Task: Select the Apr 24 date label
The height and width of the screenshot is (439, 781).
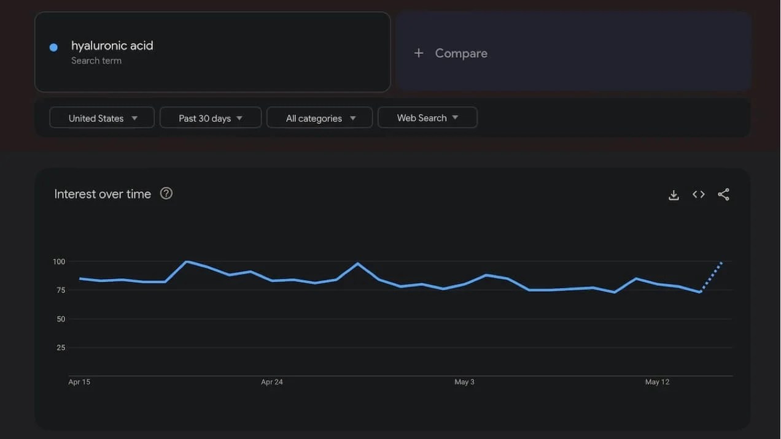Action: pyautogui.click(x=272, y=382)
